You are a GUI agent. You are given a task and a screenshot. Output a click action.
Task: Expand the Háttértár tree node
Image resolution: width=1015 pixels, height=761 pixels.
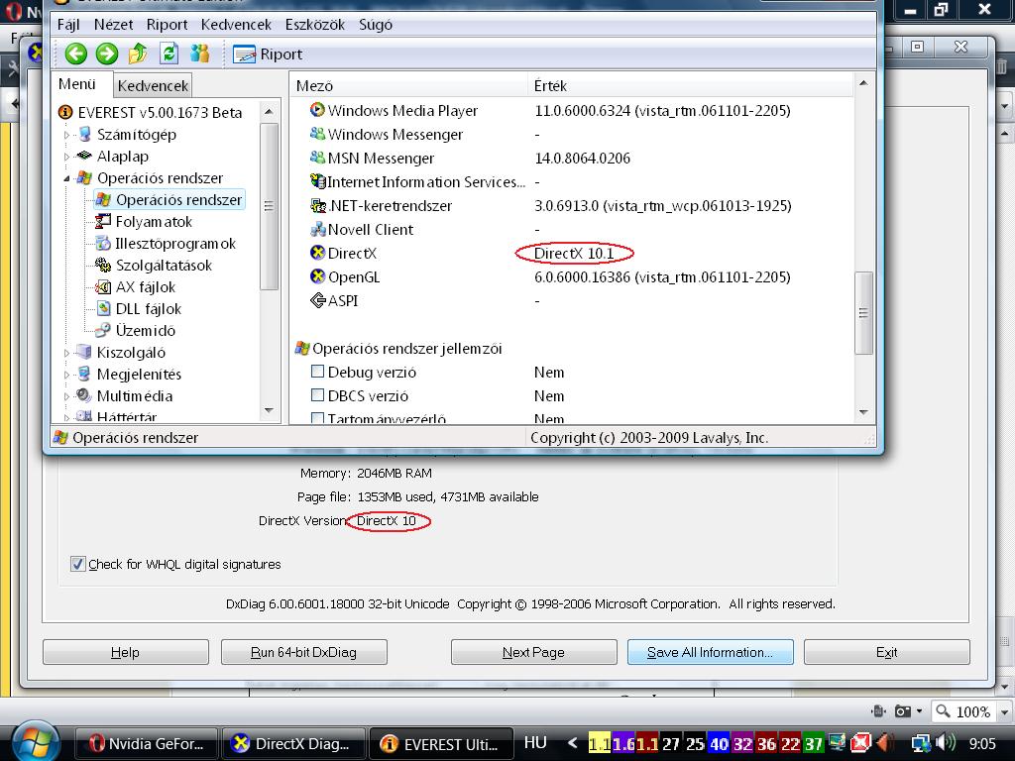pyautogui.click(x=66, y=418)
